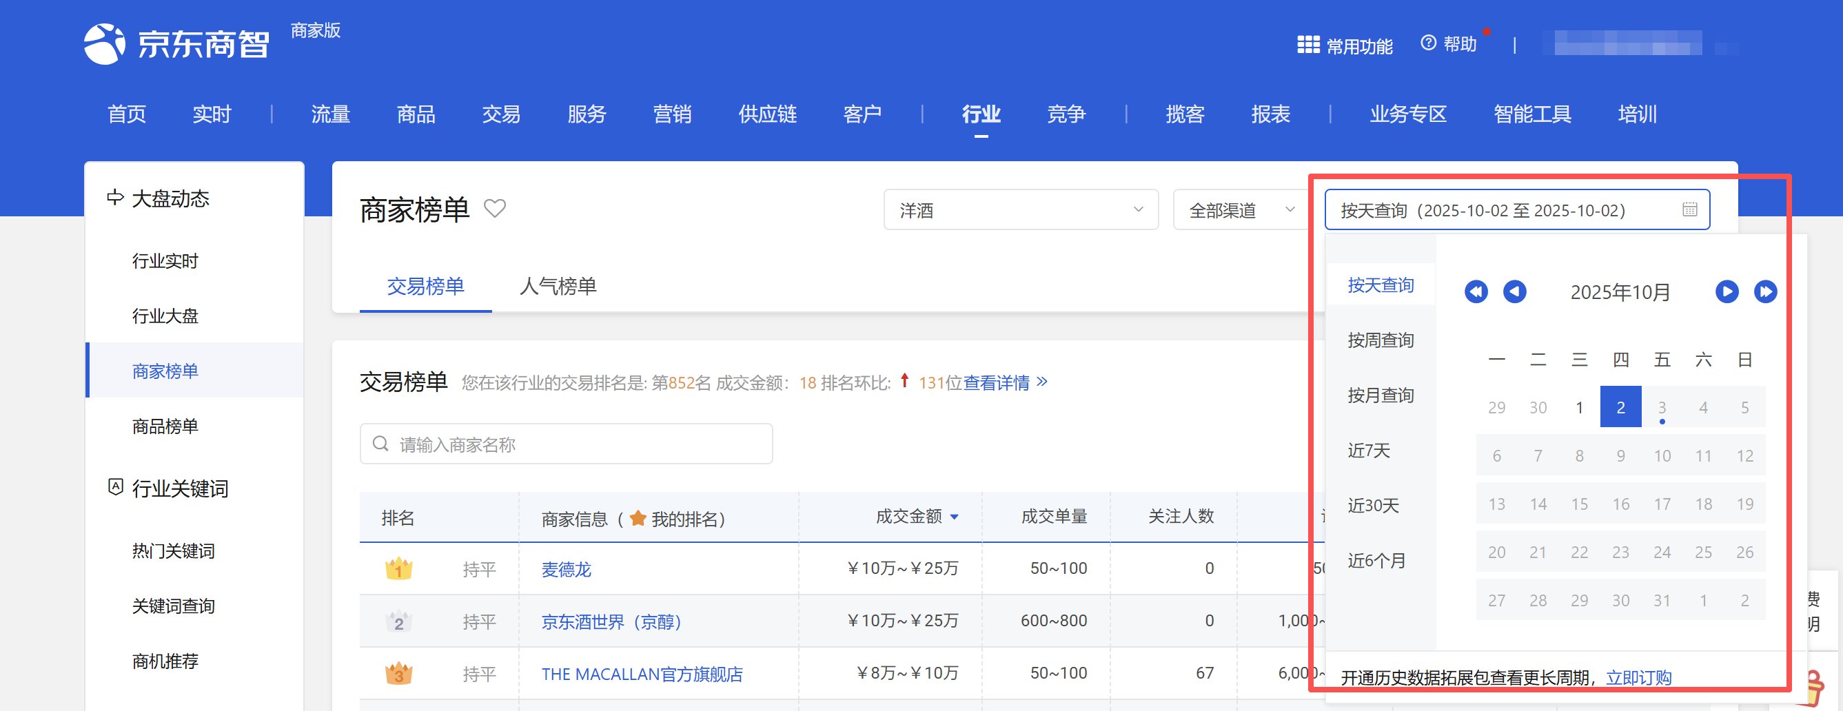Open 服务 in top navigation
This screenshot has height=711, width=1843.
pos(587,114)
